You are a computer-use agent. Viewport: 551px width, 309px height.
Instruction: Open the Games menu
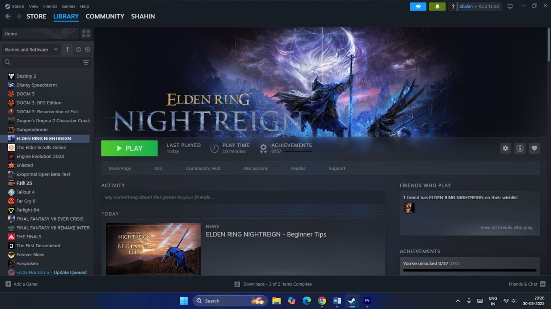[68, 6]
